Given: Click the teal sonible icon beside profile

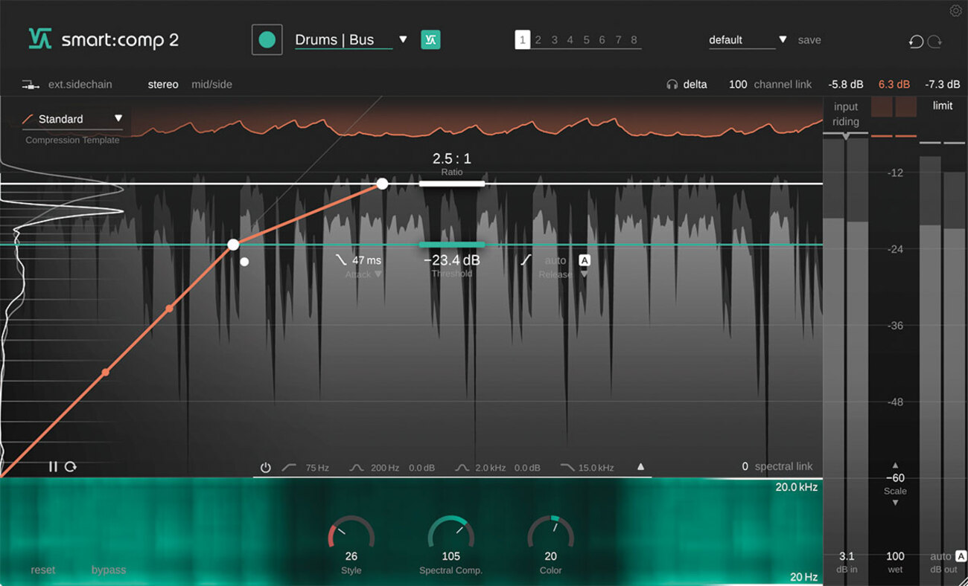Looking at the screenshot, I should [x=430, y=39].
